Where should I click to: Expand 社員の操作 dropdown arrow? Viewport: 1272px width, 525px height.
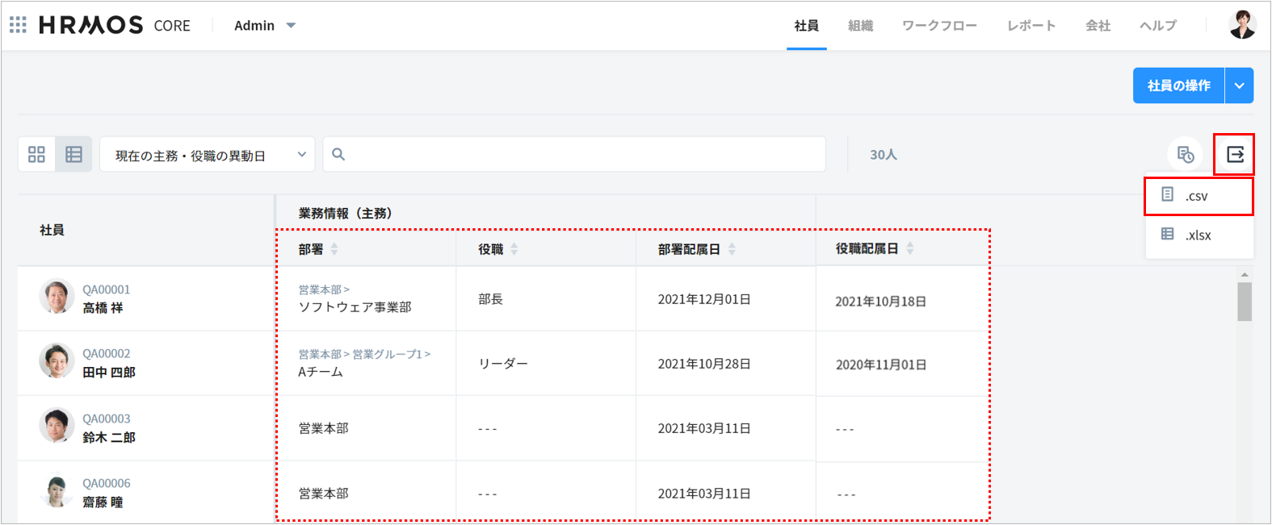pos(1239,85)
